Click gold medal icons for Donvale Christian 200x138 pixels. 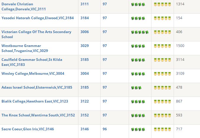[162, 4]
